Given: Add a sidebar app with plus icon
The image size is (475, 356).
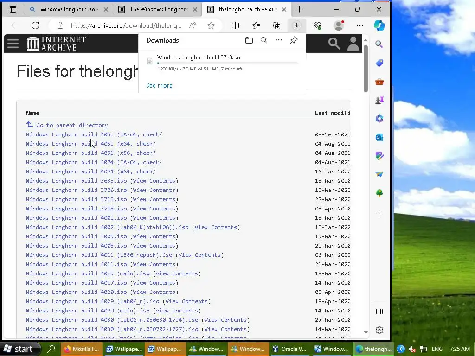Looking at the screenshot, I should (x=379, y=213).
